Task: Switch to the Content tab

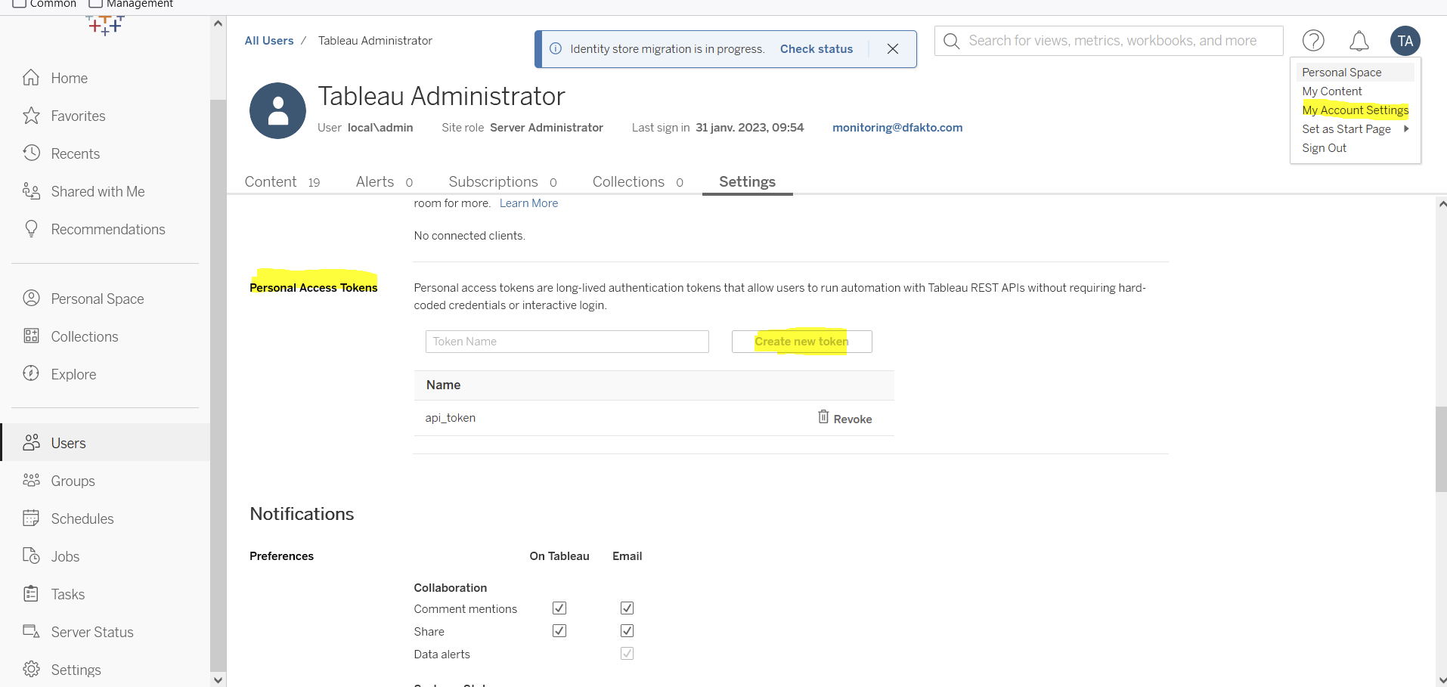Action: click(x=271, y=182)
